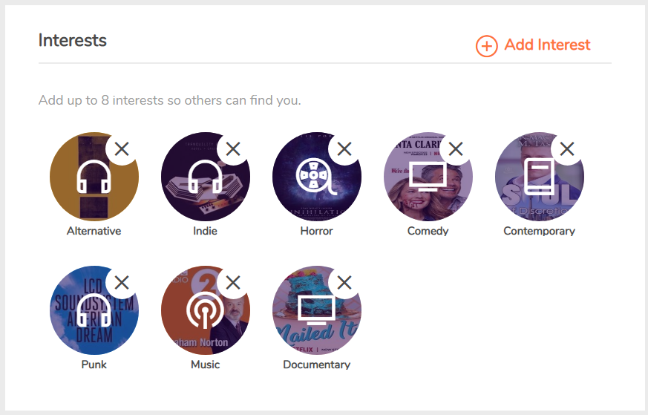Viewport: 648px width, 415px height.
Task: Delete the Horror interest using X icon
Action: [x=344, y=148]
